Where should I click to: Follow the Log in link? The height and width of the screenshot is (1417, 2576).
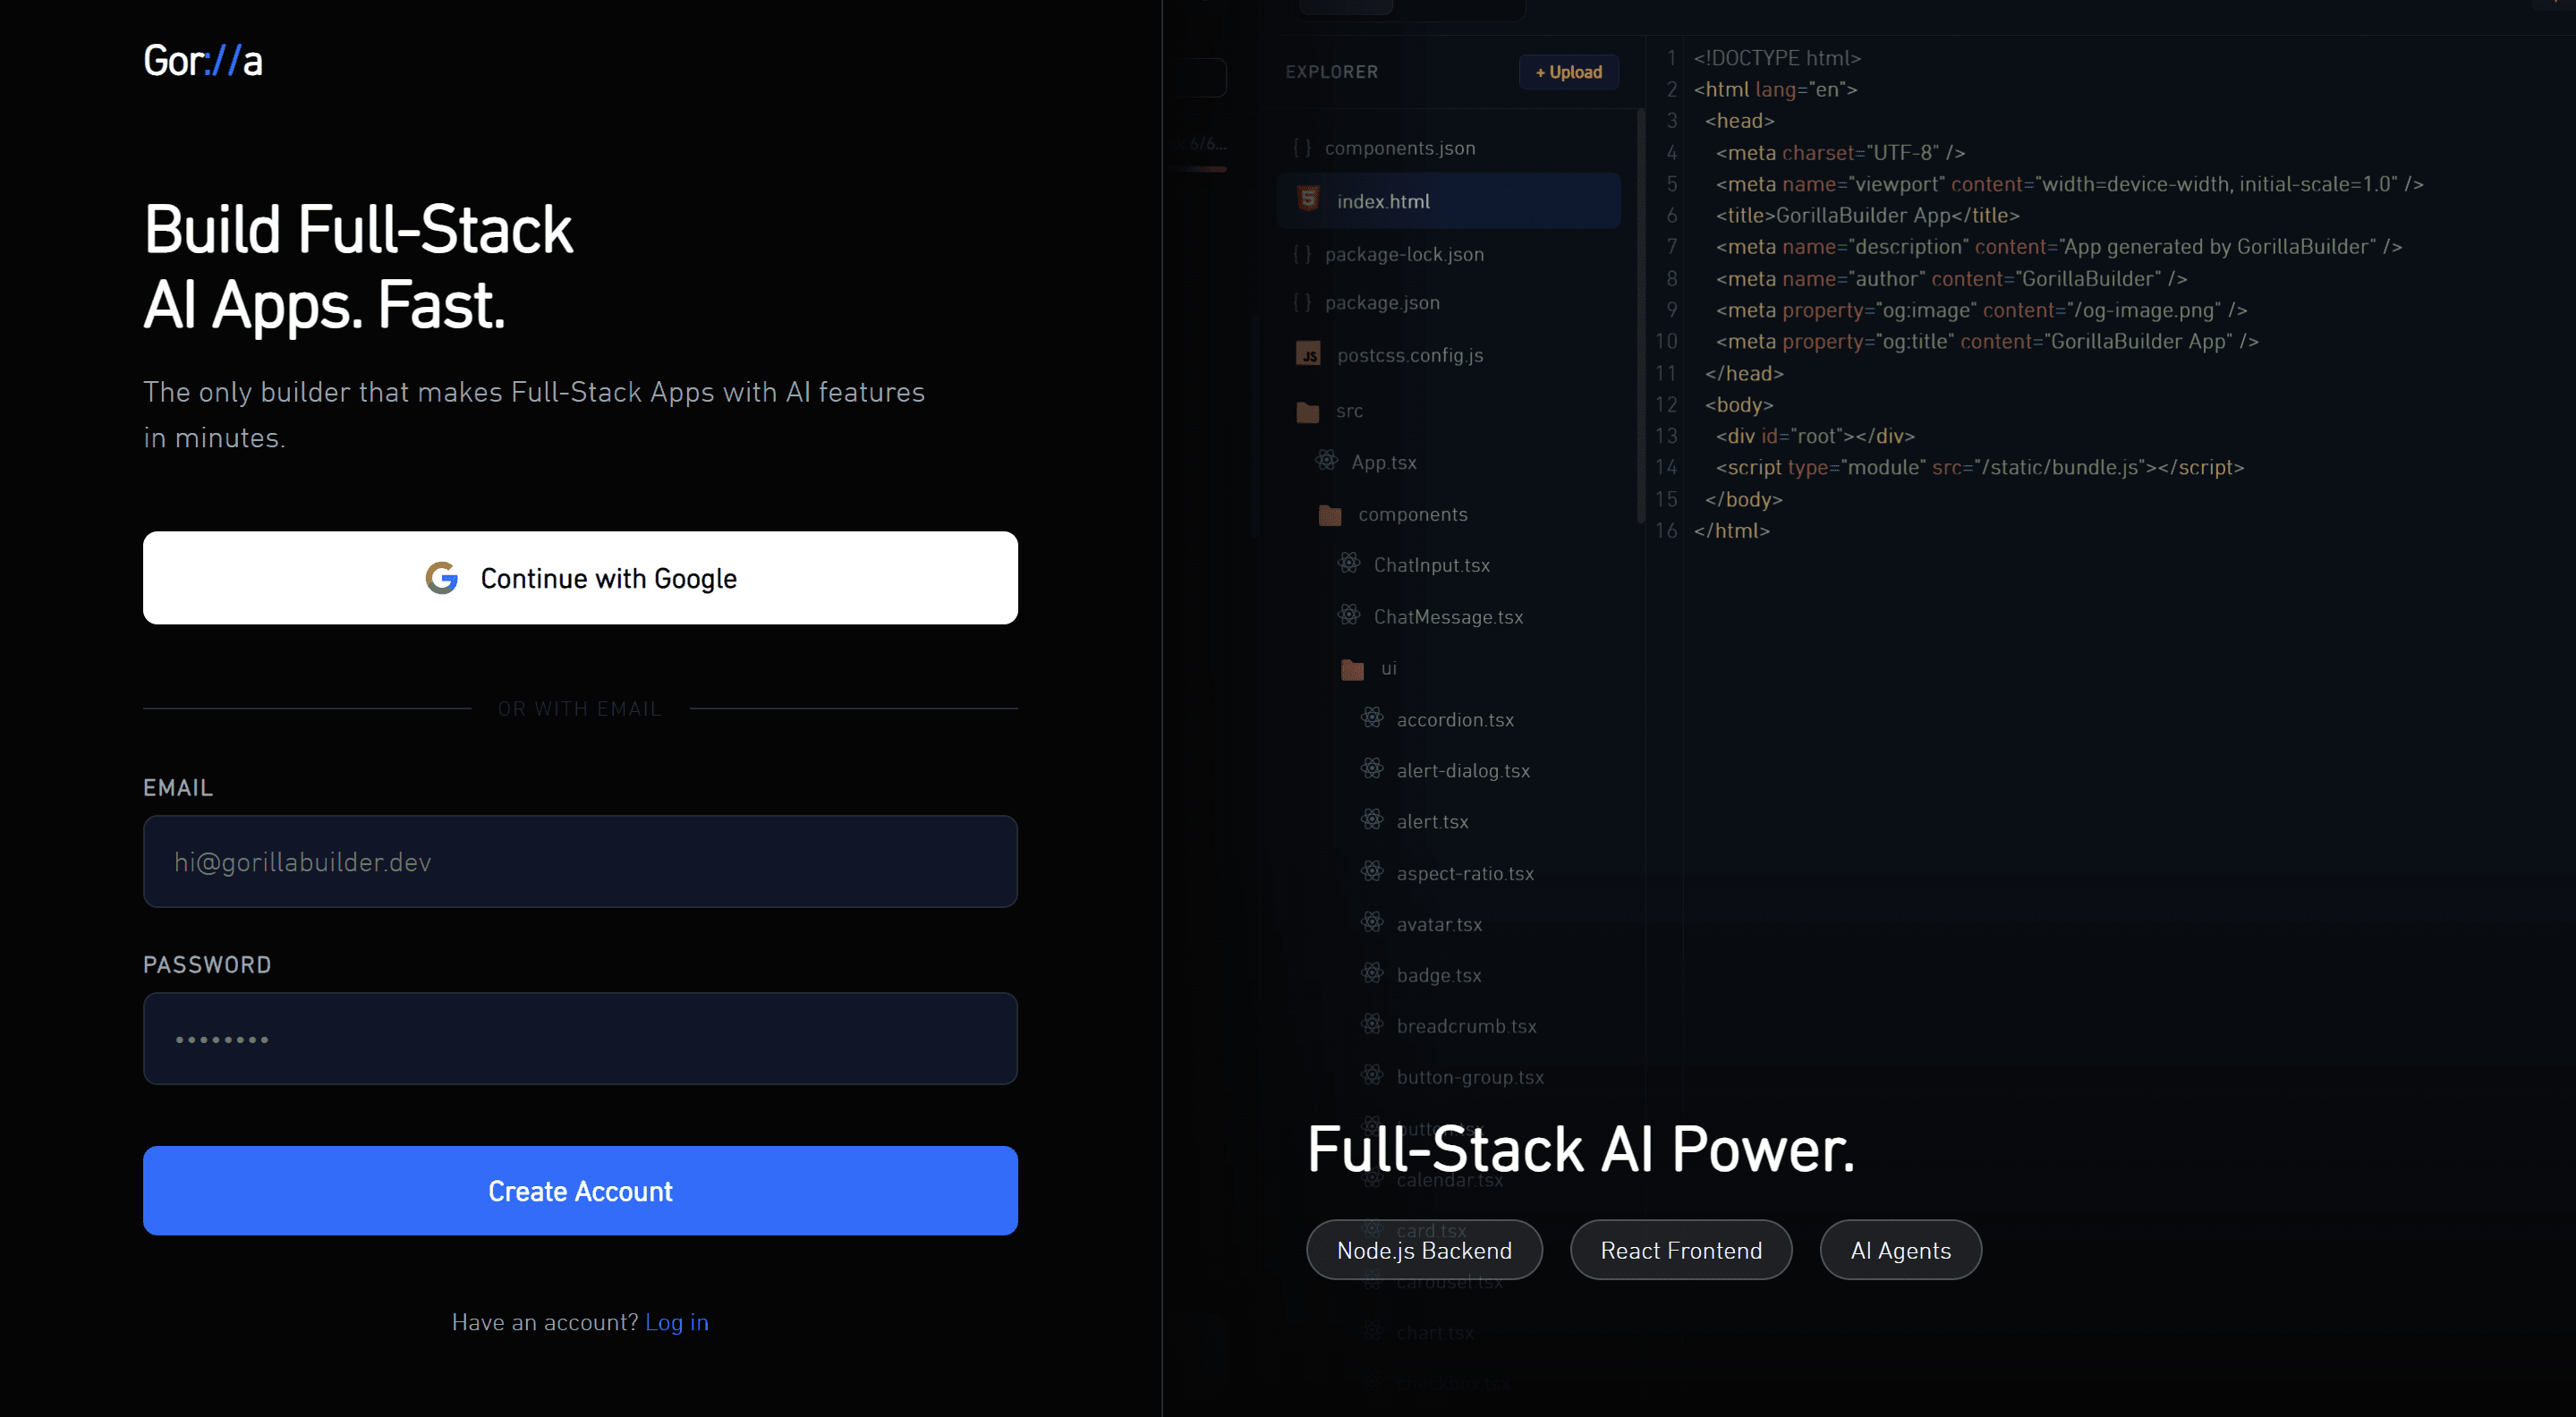pyautogui.click(x=677, y=1322)
